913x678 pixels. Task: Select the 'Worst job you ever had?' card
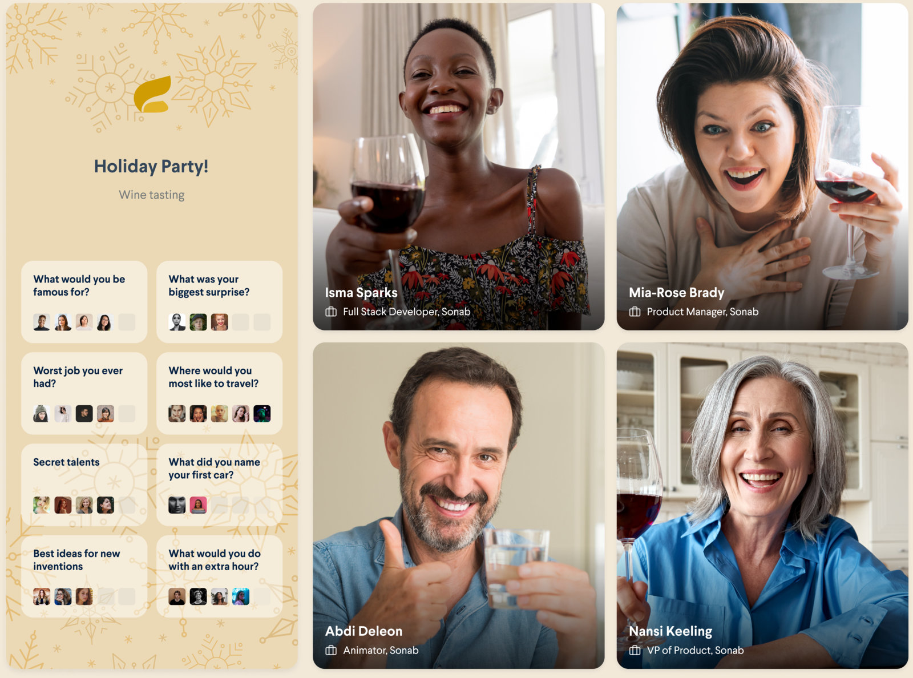84,393
